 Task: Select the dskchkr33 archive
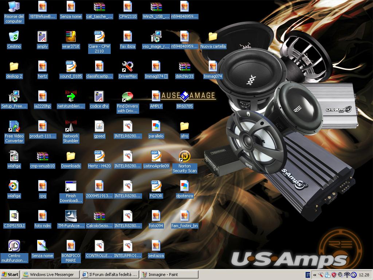coord(184,70)
